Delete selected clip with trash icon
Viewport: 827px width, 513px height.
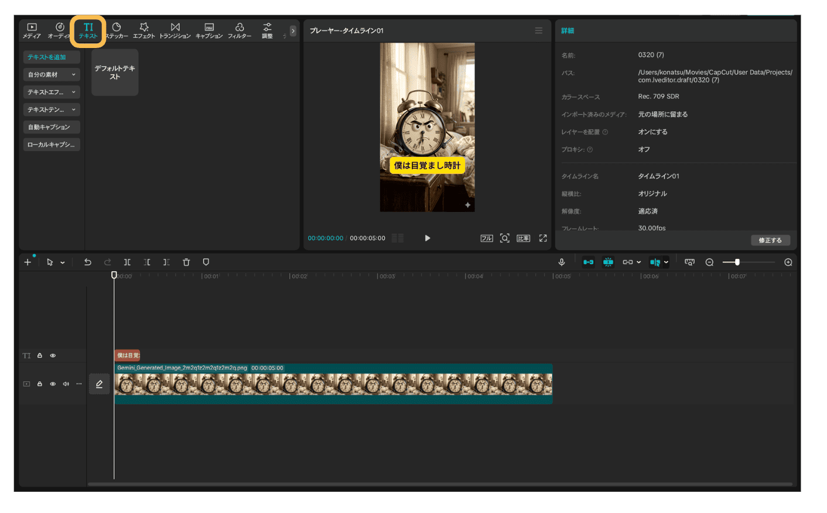point(186,262)
